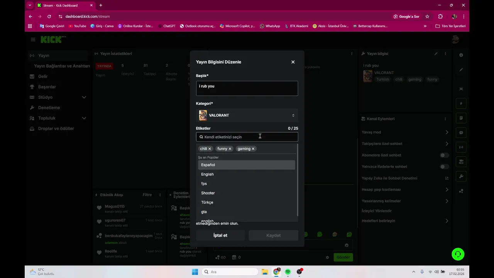
Task: Click the Gönder chat button
Action: 343,257
